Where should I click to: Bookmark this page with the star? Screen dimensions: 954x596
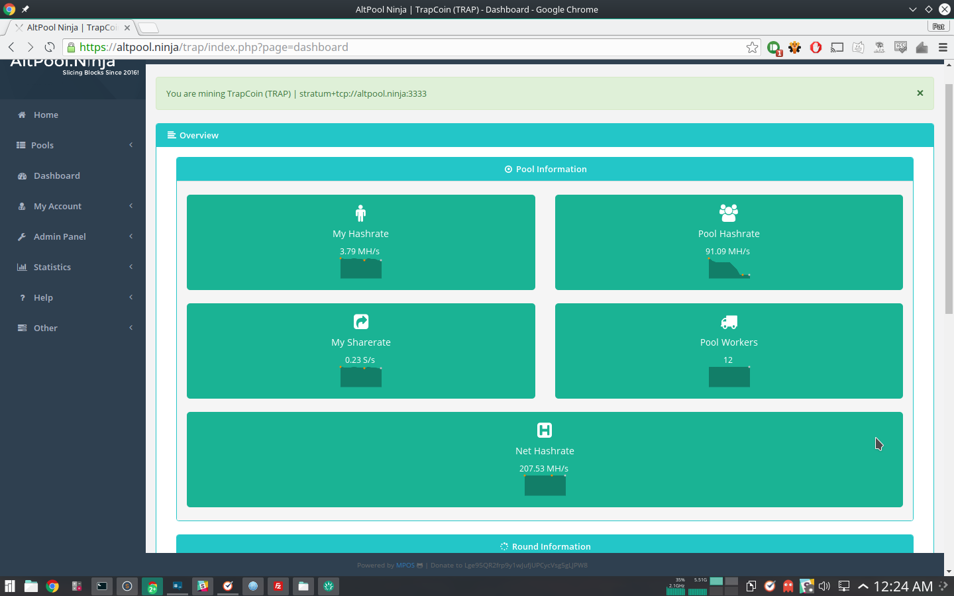752,47
